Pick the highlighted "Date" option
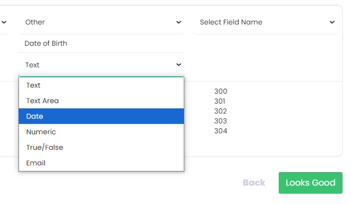This screenshot has width=351, height=204. coord(35,116)
